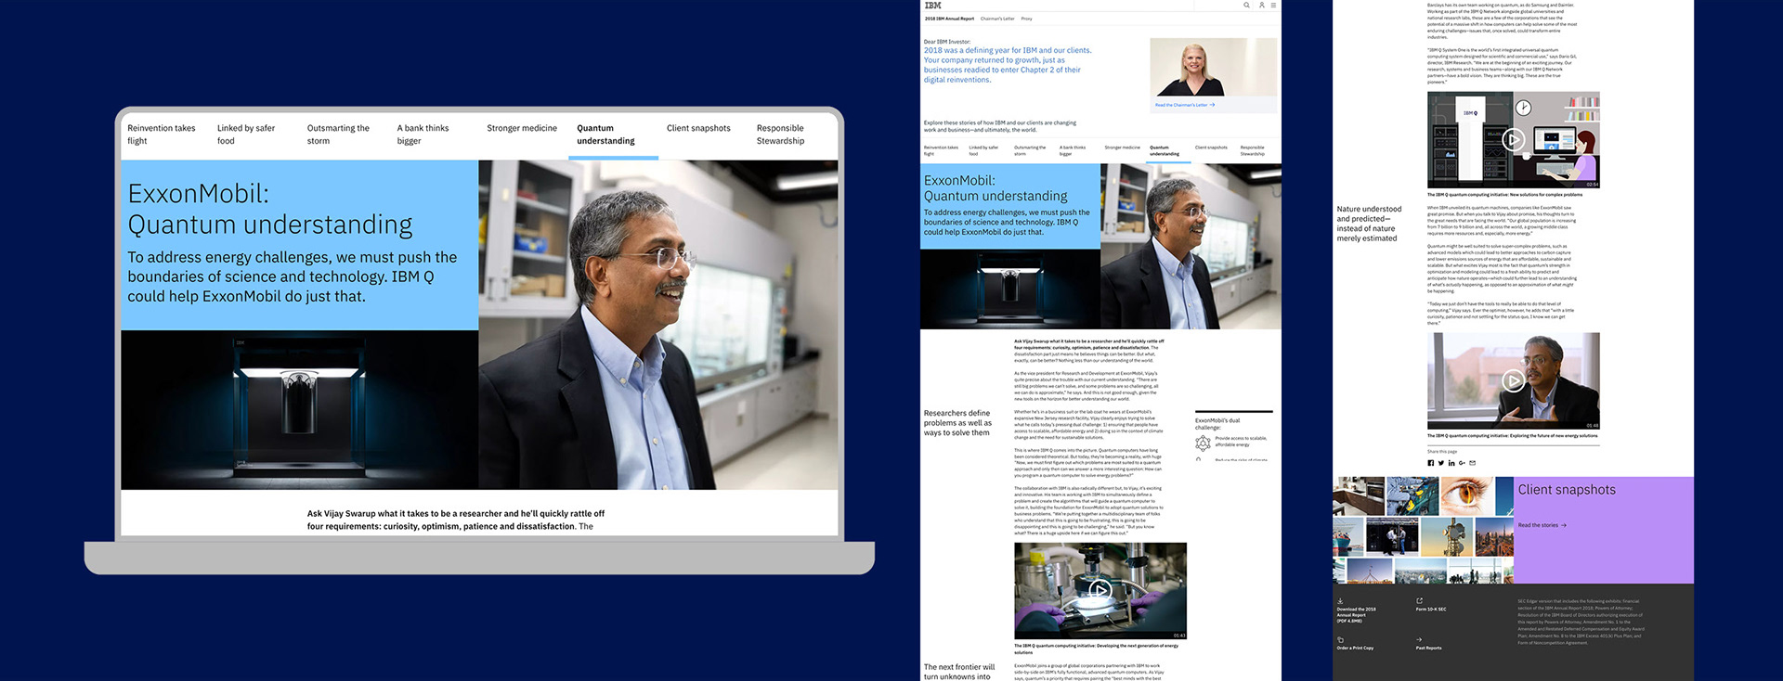Open 2018 IBM Annual Report nav link

[x=949, y=19]
